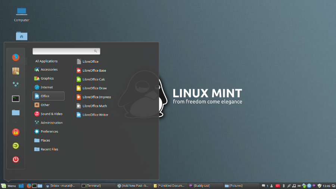This screenshot has height=189, width=336.
Task: Open the network connection tray icon
Action: [289, 186]
